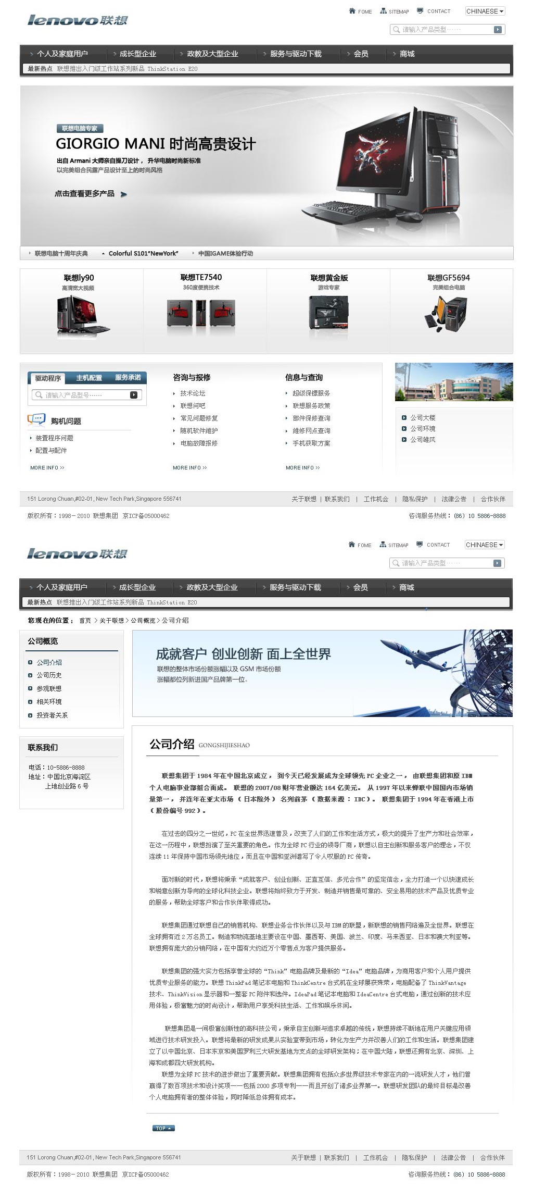Open the 手机获取方案 link
The width and height of the screenshot is (533, 1199).
[311, 443]
